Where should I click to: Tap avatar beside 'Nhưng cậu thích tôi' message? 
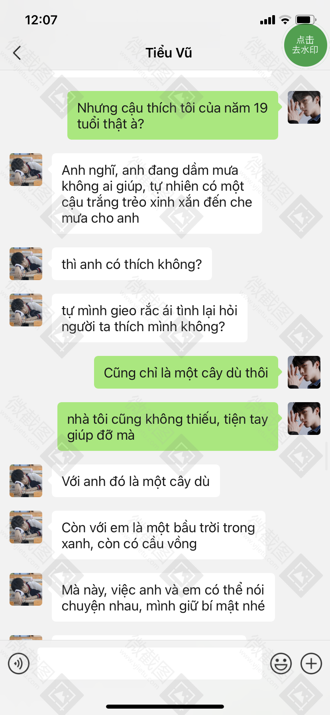tap(304, 107)
